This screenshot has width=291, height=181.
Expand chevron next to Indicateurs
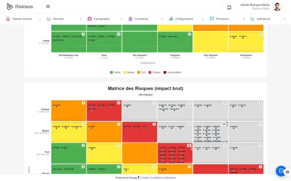(x=284, y=19)
